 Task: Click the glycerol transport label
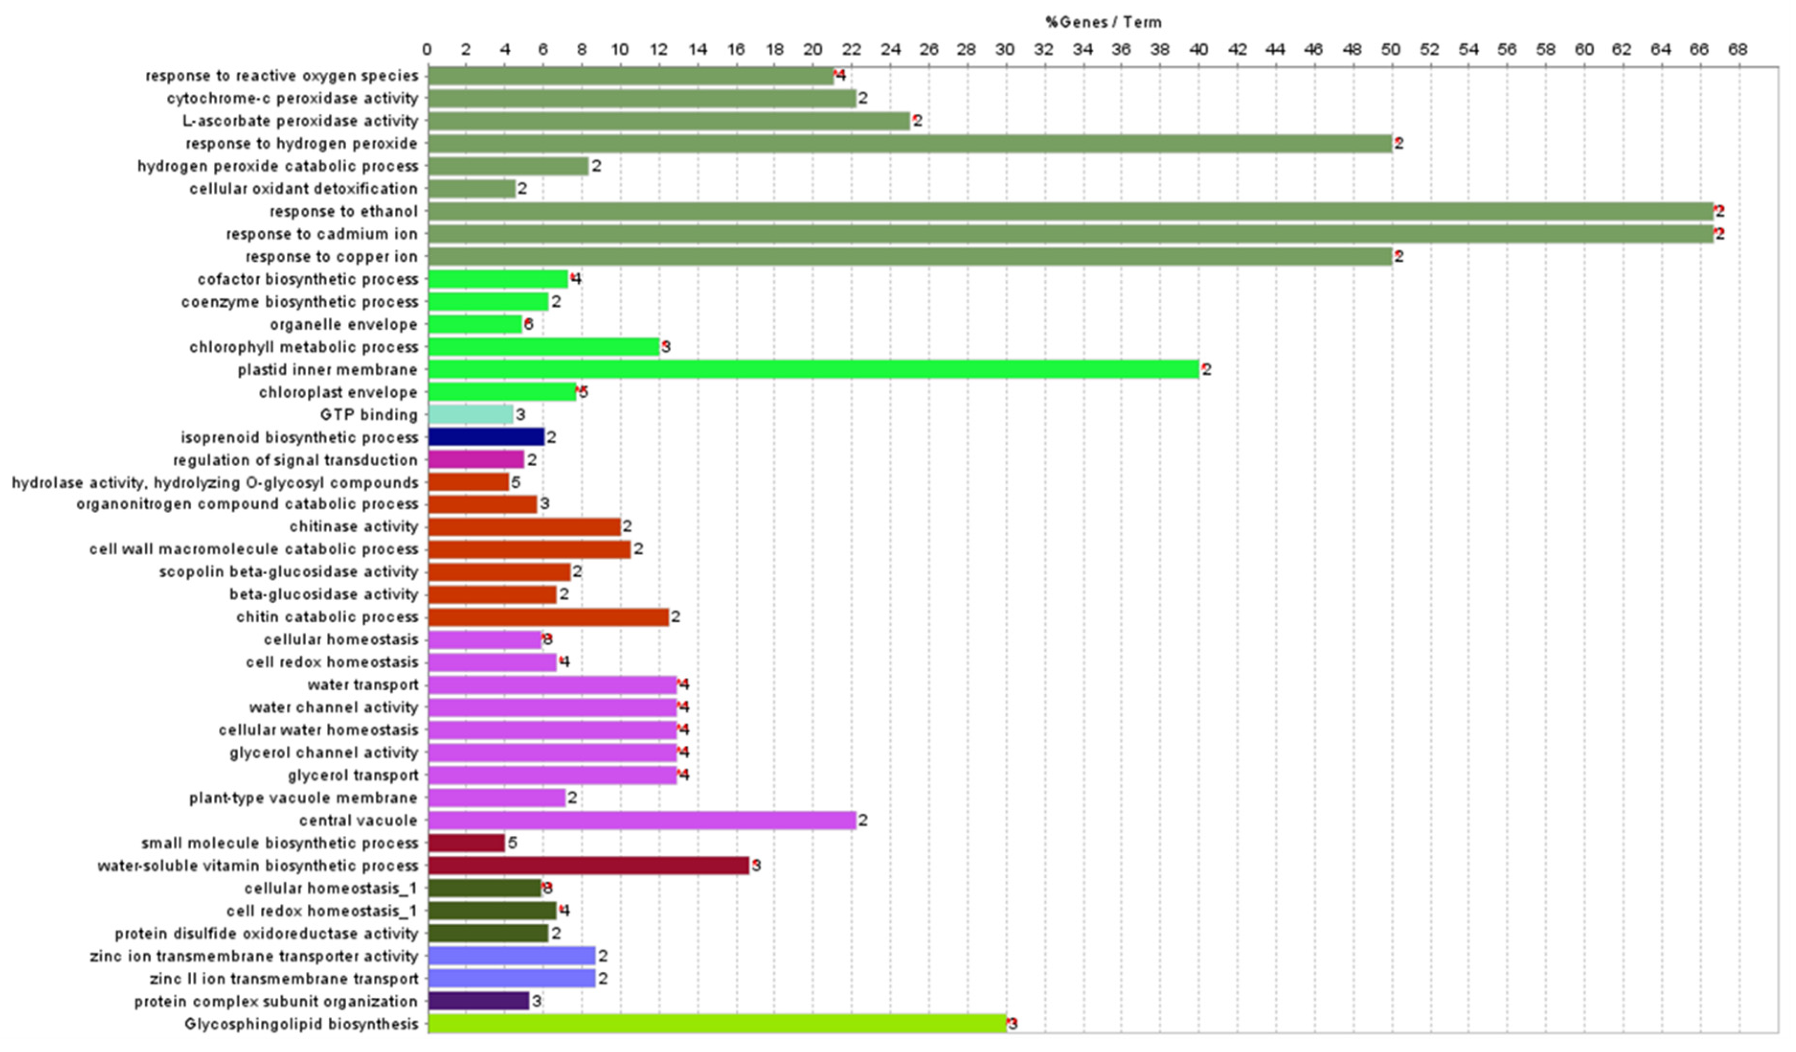[x=353, y=775]
